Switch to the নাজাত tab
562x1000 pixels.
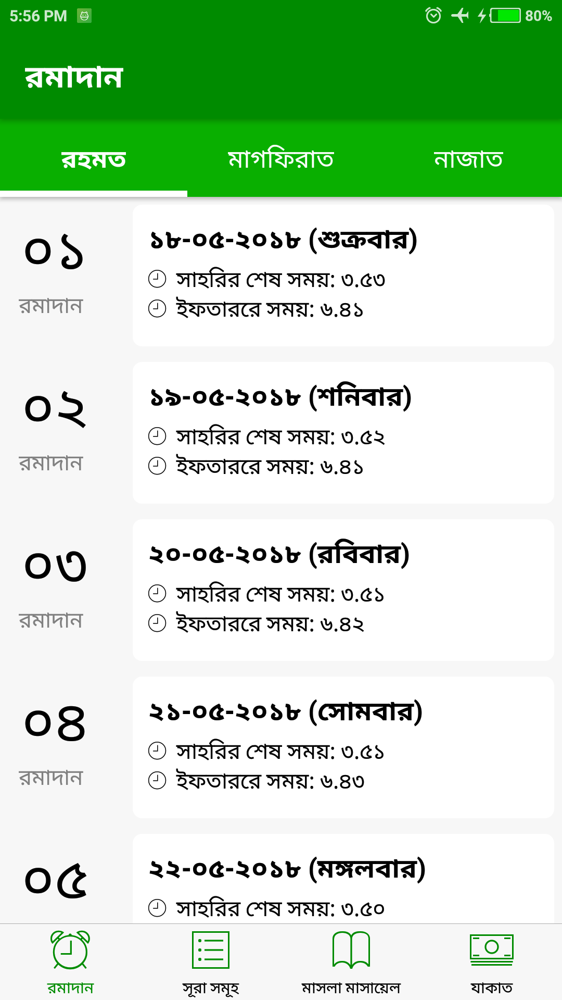(x=468, y=159)
